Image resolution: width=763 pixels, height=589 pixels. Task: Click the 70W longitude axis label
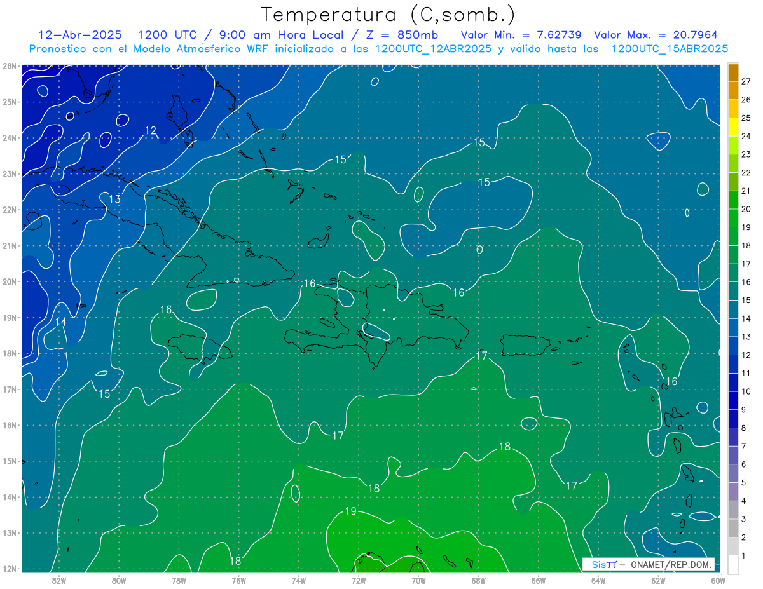pos(418,579)
